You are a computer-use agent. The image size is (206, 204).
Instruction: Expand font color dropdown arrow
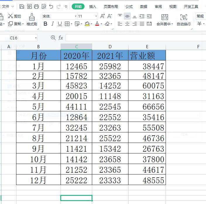click(102, 24)
